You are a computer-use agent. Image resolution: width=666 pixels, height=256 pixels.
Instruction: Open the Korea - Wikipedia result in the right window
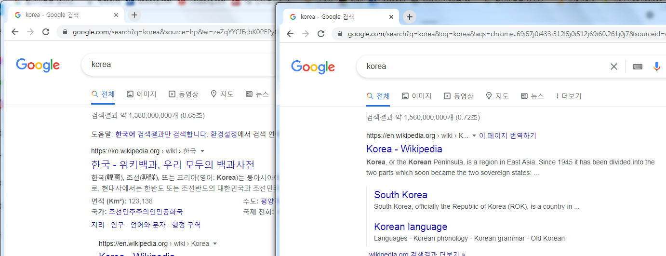404,149
